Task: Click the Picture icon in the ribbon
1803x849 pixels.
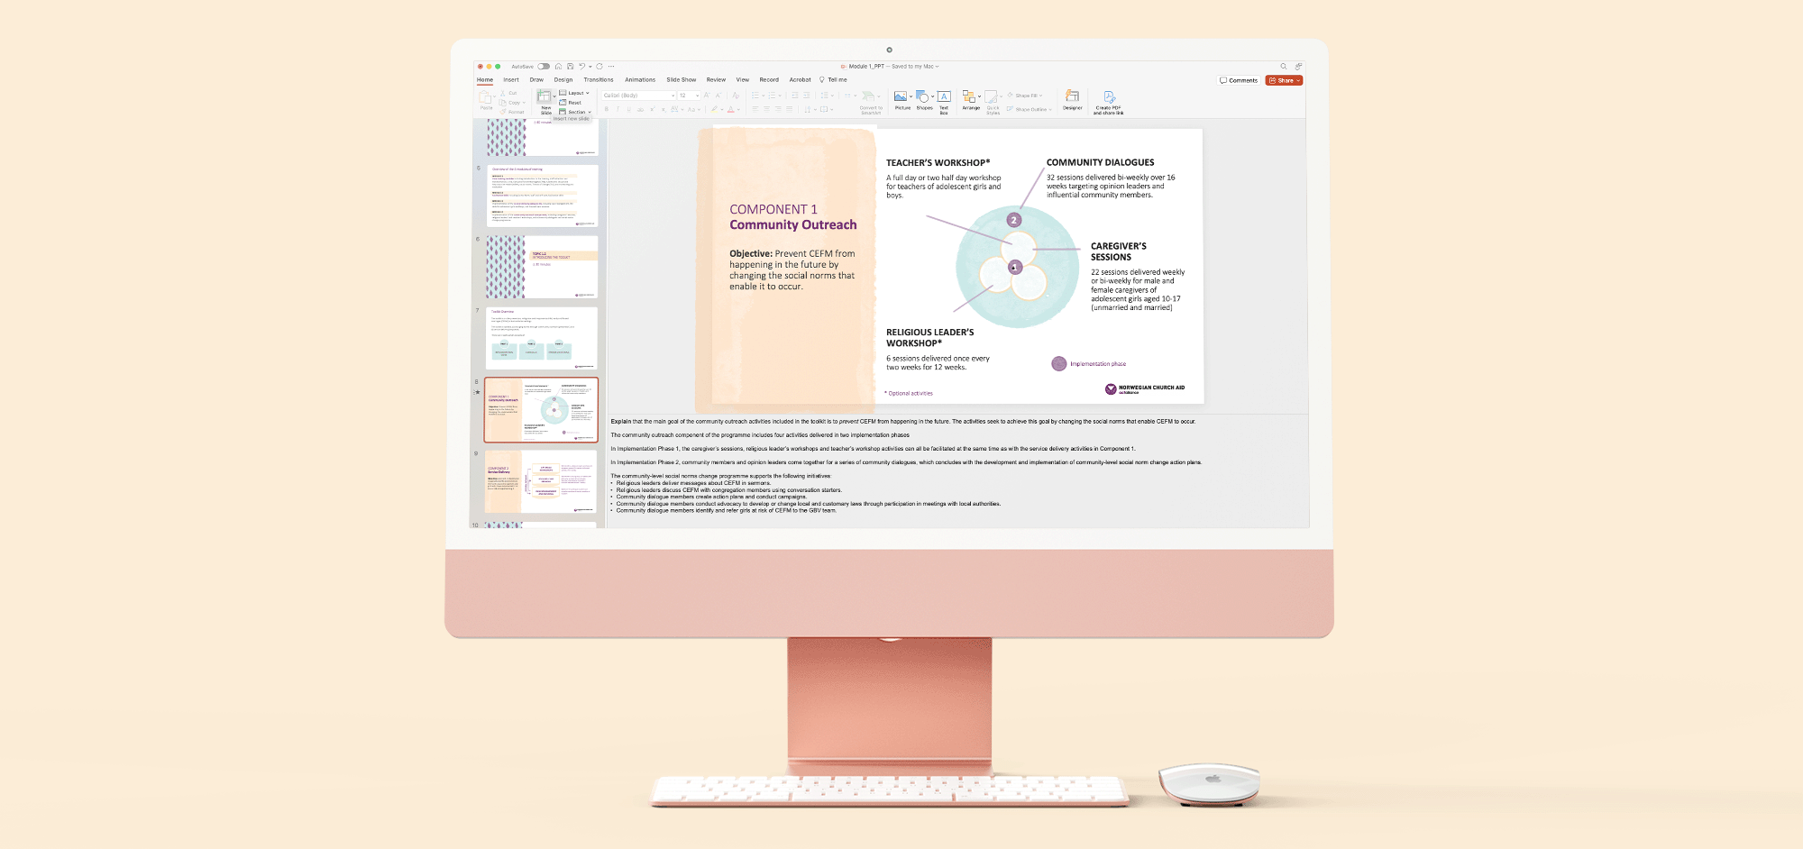Action: (901, 96)
